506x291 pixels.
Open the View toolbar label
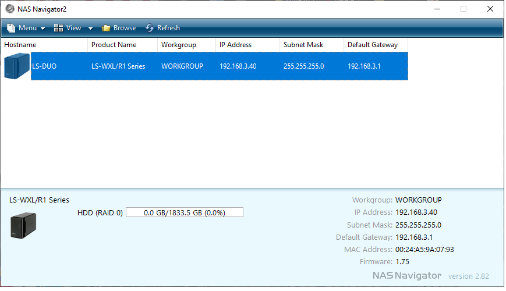[x=73, y=28]
